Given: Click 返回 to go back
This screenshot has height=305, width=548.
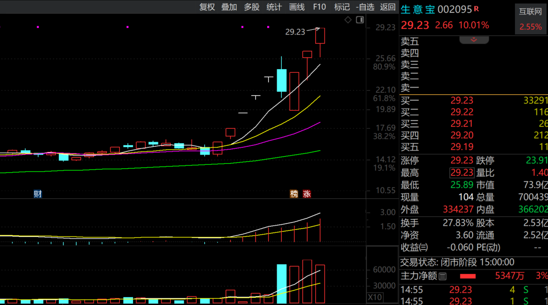Looking at the screenshot, I should 388,7.
